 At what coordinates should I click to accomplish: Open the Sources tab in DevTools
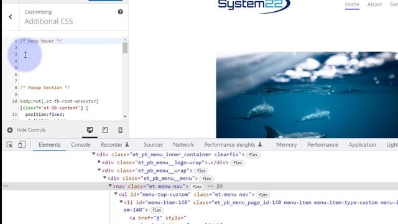tap(153, 145)
